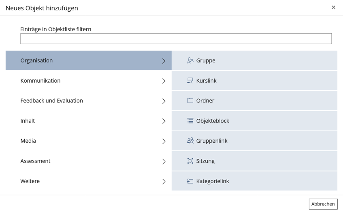Expand the Weitere chevron arrow

click(164, 182)
